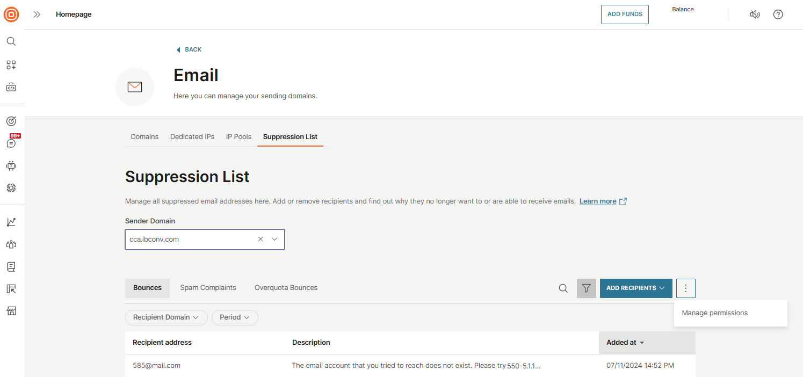The width and height of the screenshot is (803, 377).
Task: Open the search icon in the left sidebar
Action: point(11,41)
